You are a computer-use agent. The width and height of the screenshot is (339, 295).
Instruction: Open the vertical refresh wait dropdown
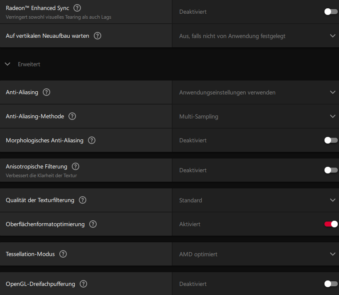255,36
